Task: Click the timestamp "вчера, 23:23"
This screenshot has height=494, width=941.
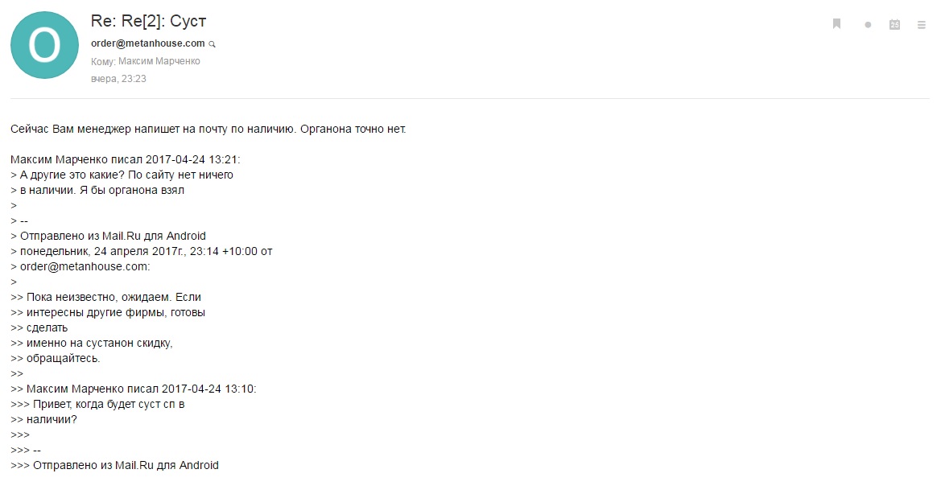Action: (x=118, y=79)
